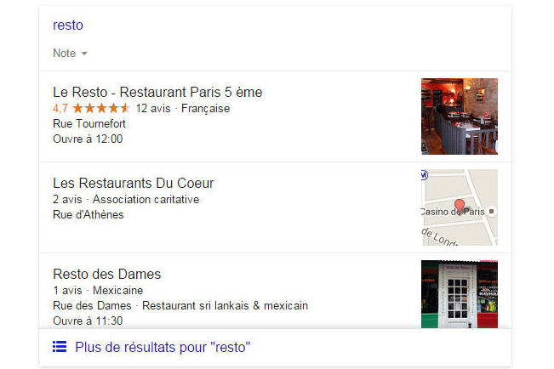Open the Casino de Paris map thumbnail

[x=460, y=207]
